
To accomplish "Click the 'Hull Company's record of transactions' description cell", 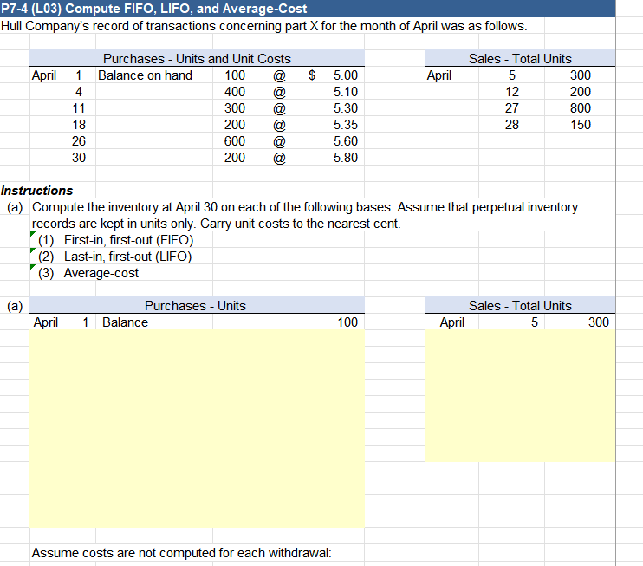I will [264, 26].
